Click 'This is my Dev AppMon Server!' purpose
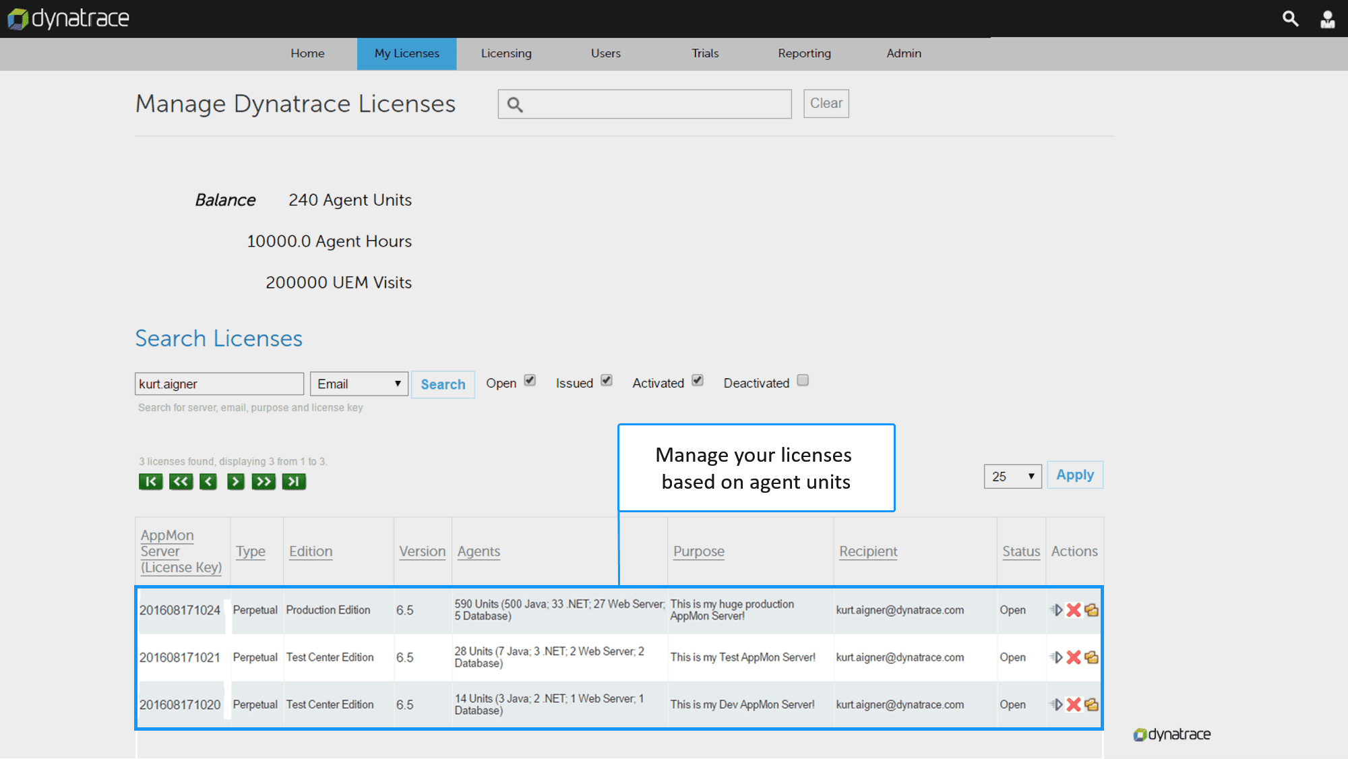The height and width of the screenshot is (759, 1348). (742, 704)
